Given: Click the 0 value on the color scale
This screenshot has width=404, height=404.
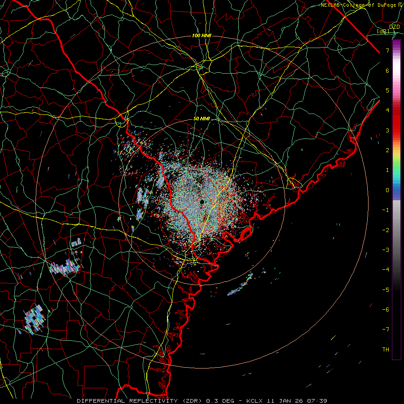Looking at the screenshot, I should pyautogui.click(x=387, y=190).
